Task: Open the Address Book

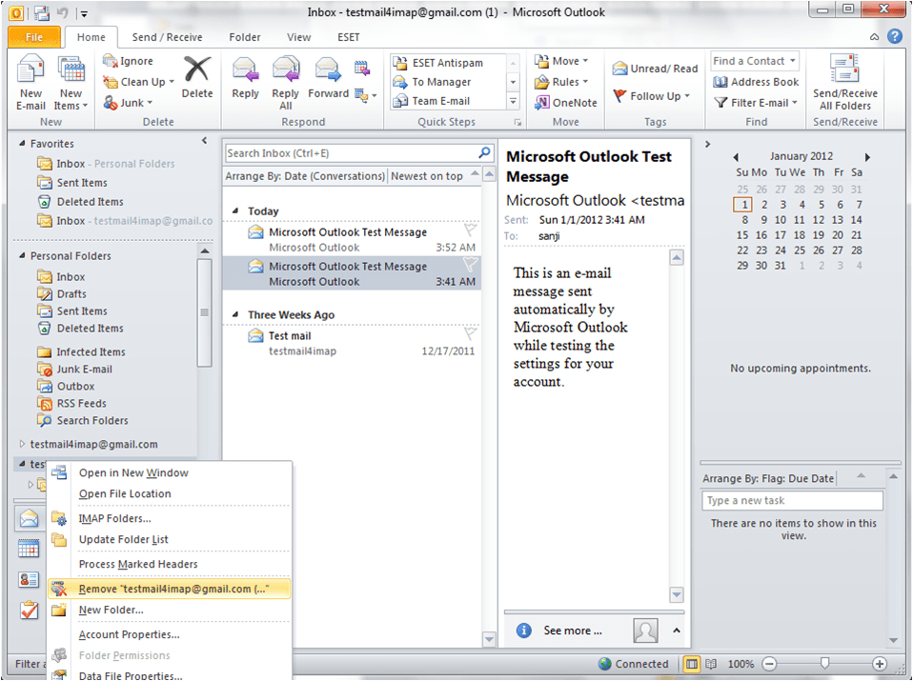Action: 757,82
